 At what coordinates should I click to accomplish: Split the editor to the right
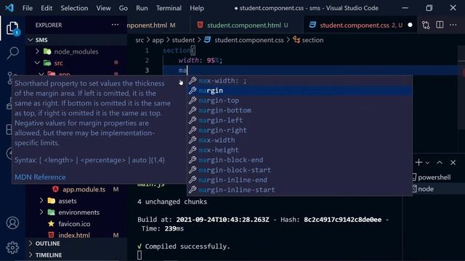pos(440,25)
